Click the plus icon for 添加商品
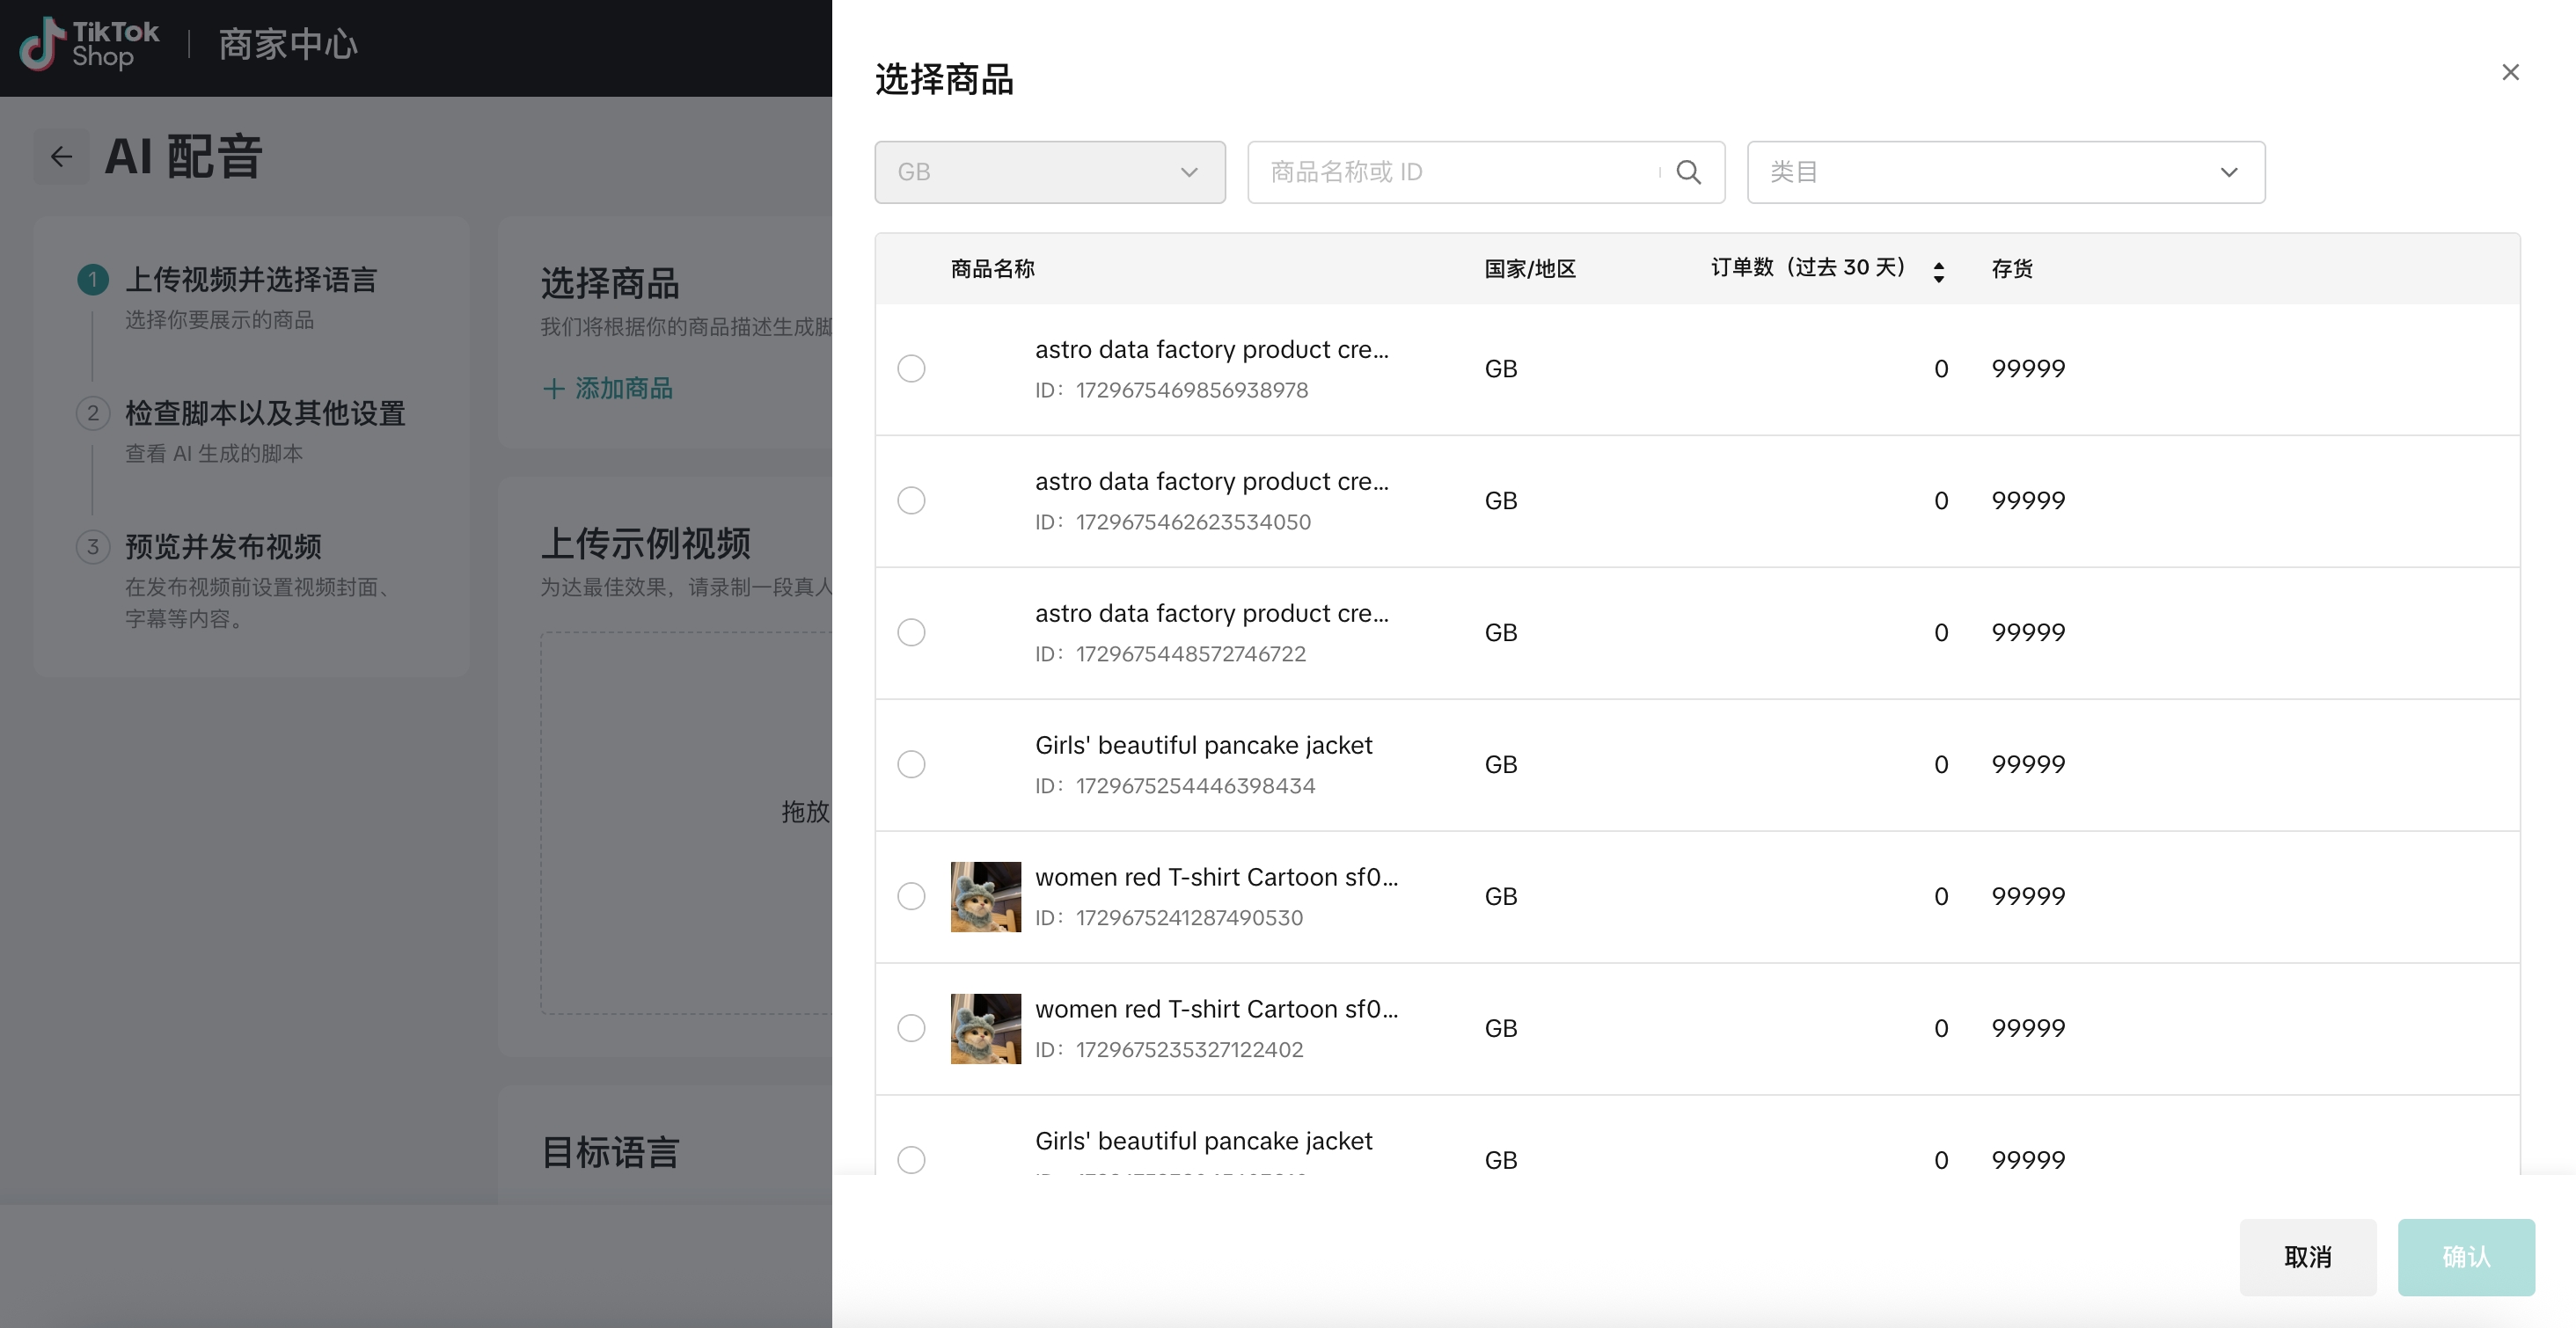This screenshot has height=1328, width=2576. 553,388
